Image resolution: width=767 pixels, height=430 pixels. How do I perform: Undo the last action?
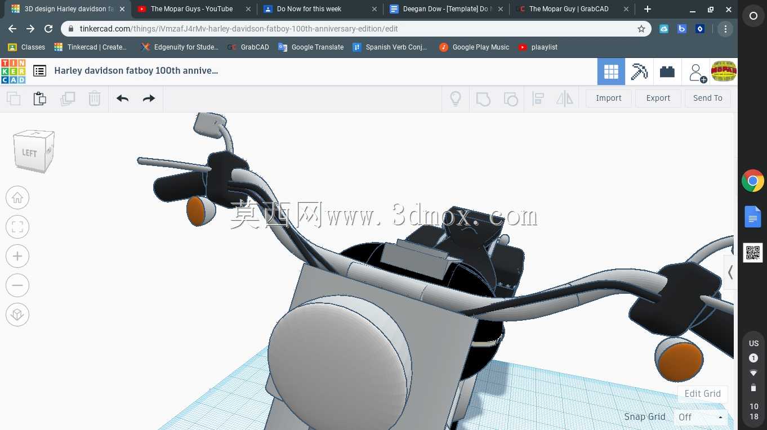pos(122,98)
